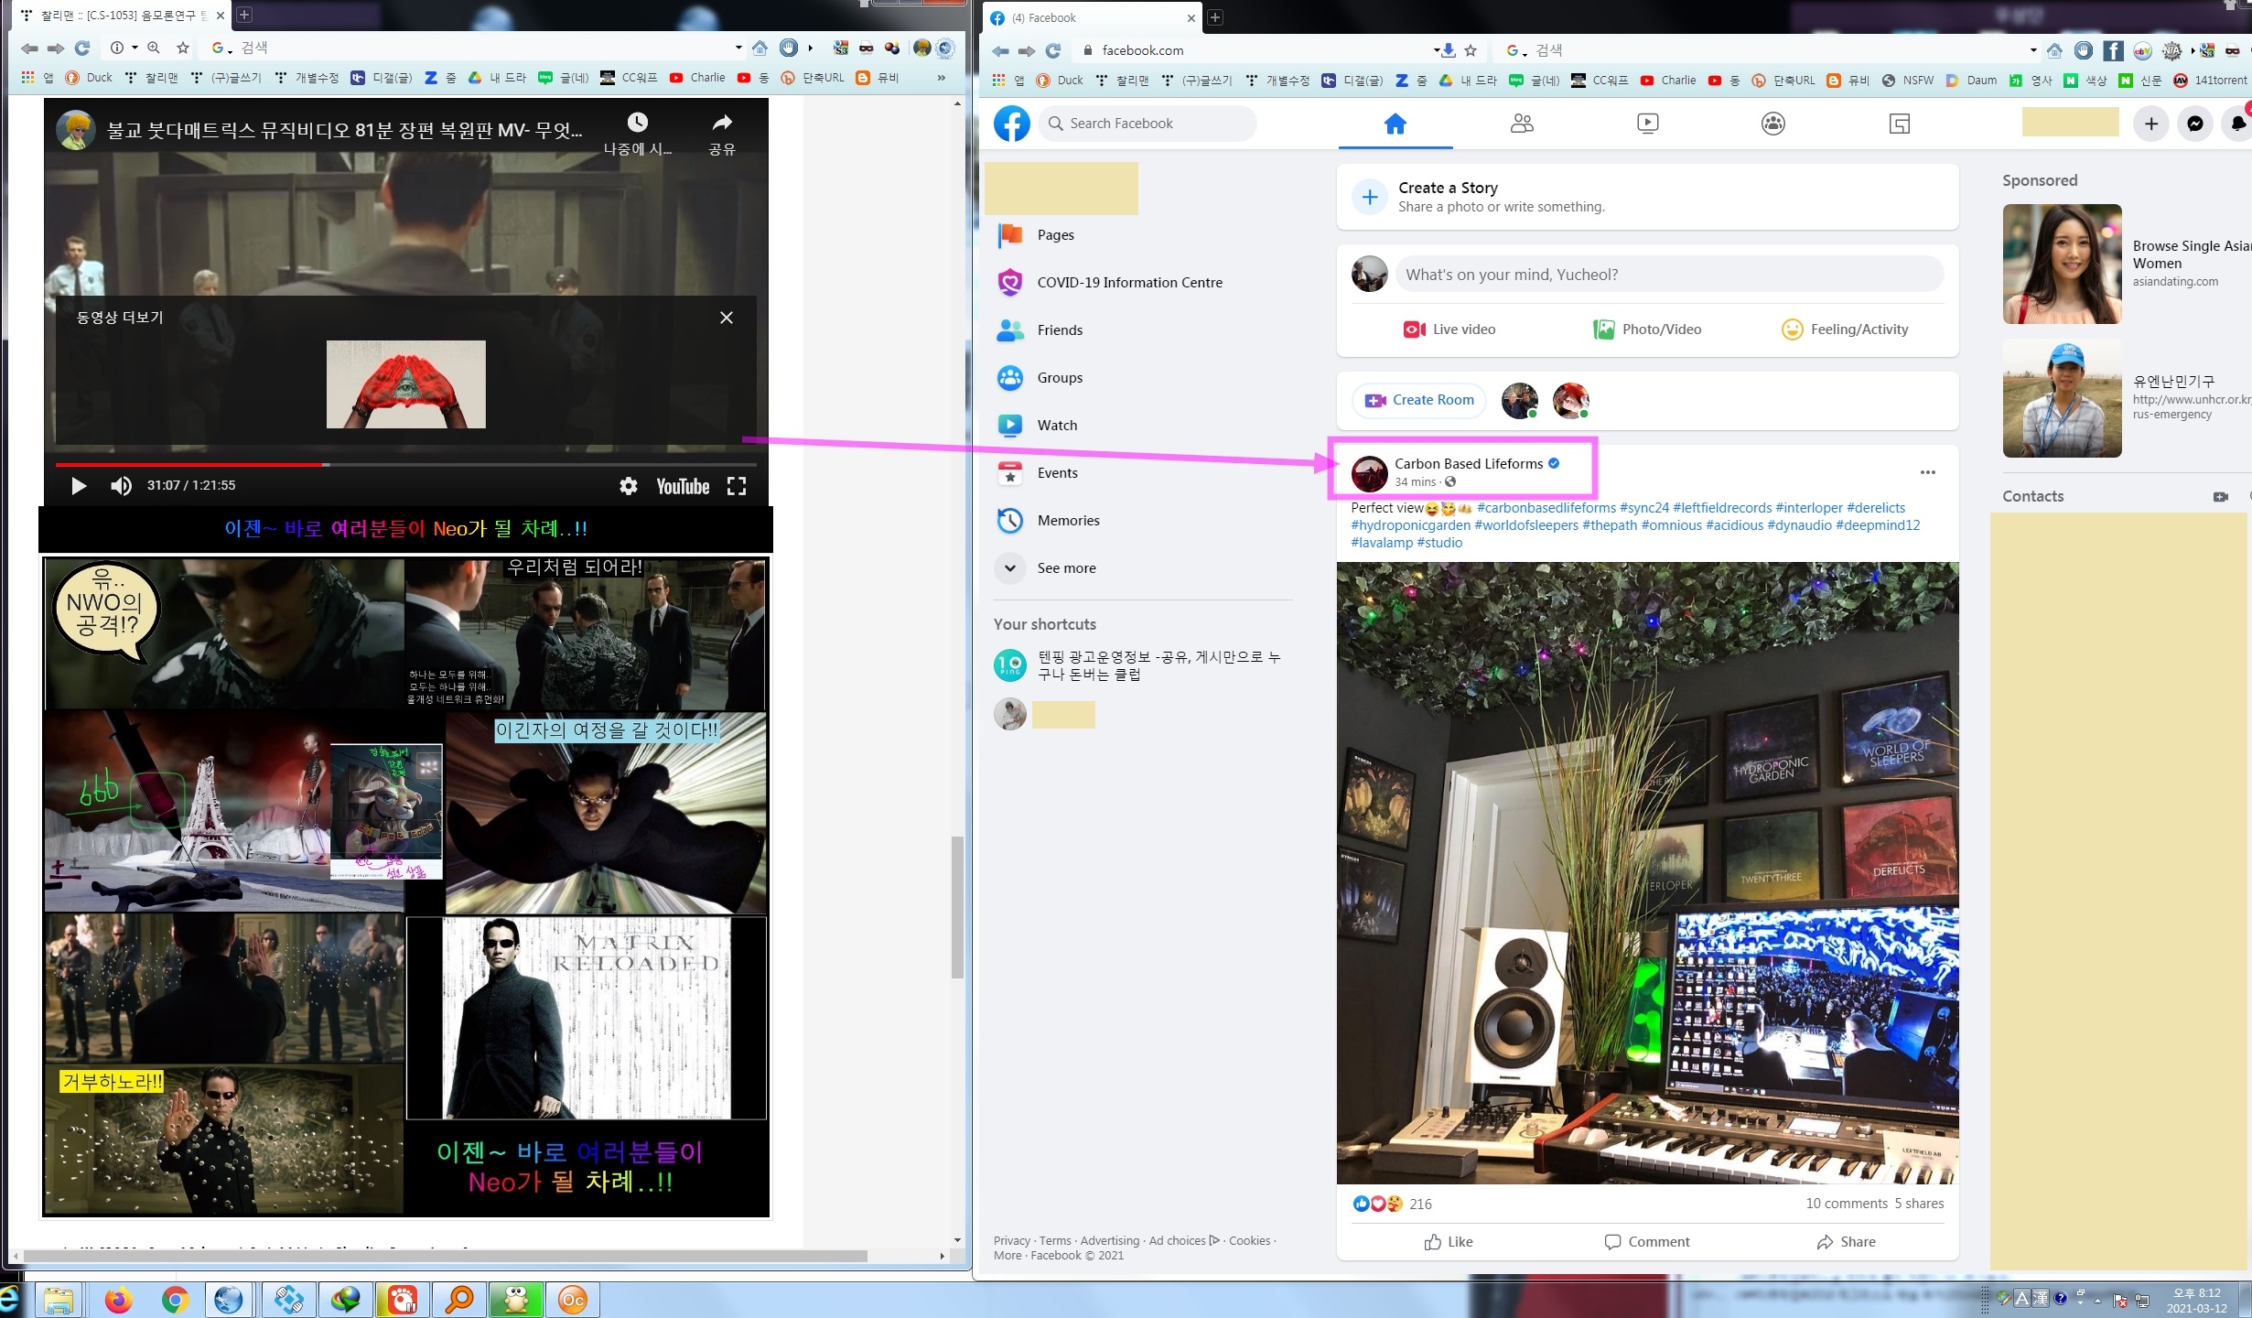Image resolution: width=2252 pixels, height=1318 pixels.
Task: Click the facebook.com address bar
Action: [x=1257, y=50]
